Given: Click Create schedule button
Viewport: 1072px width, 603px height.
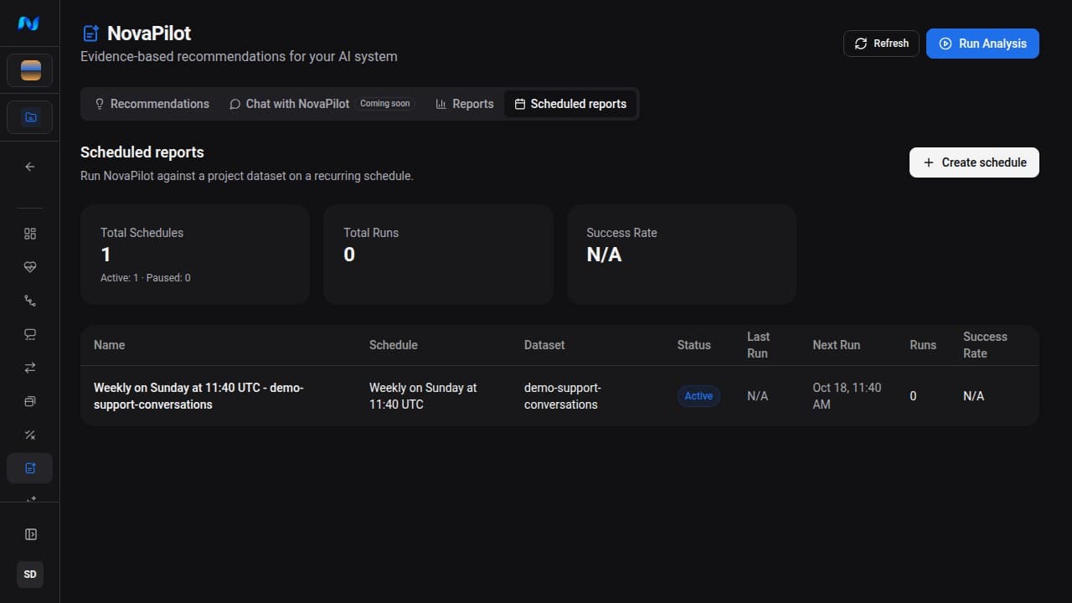Looking at the screenshot, I should coord(974,162).
